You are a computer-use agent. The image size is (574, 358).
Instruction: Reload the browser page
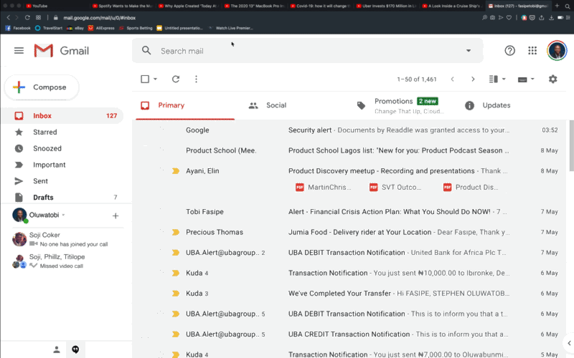point(27,17)
